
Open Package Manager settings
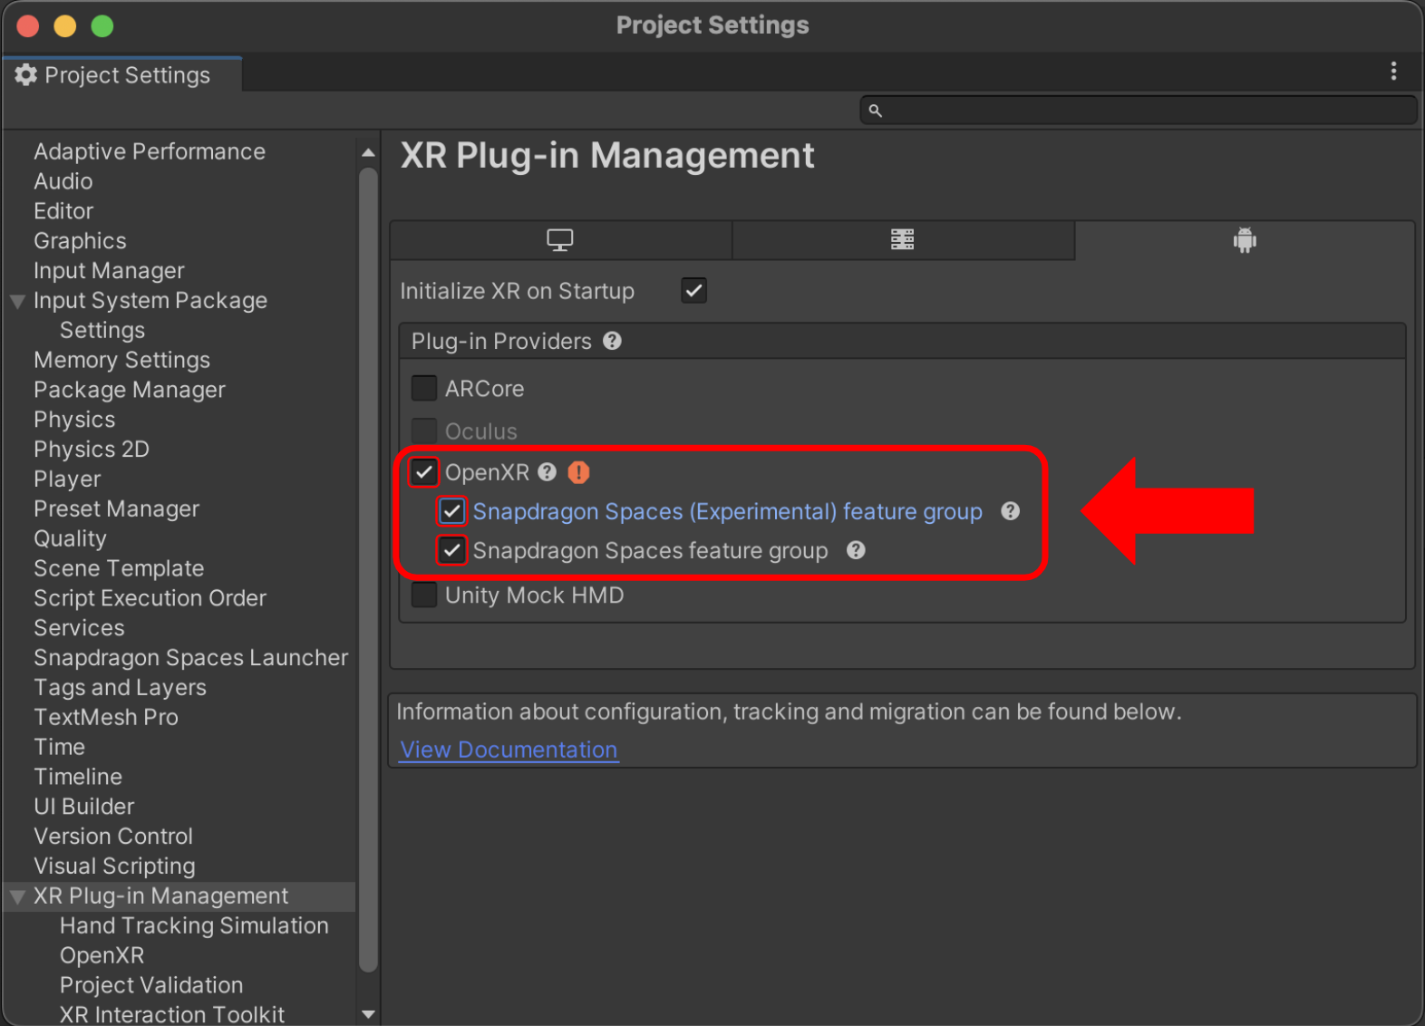coord(130,390)
